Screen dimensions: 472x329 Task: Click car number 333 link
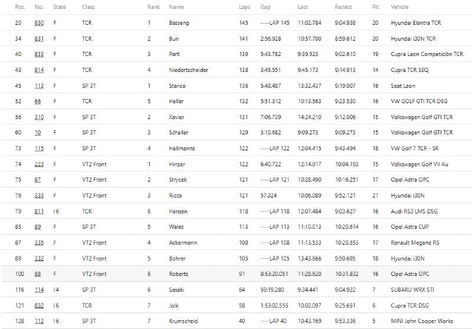39,196
